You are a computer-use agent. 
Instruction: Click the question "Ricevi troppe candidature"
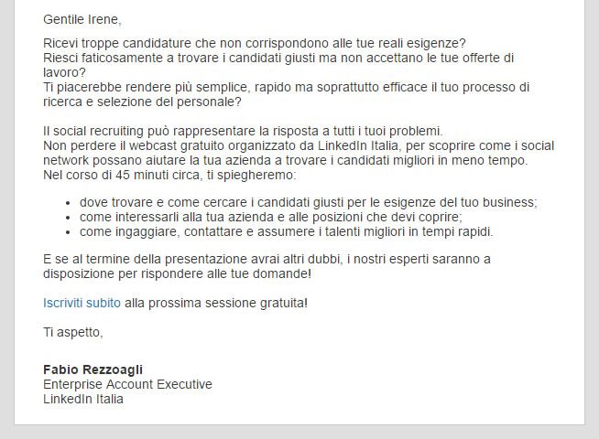tap(255, 43)
